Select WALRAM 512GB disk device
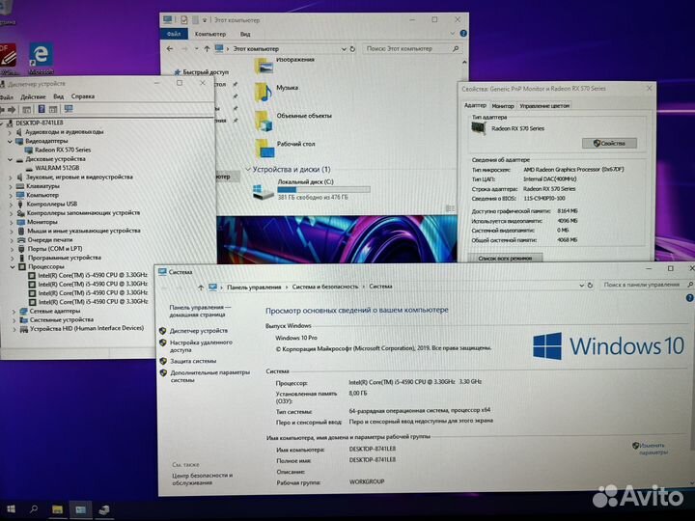Screen dimensions: 695x521 57,168
